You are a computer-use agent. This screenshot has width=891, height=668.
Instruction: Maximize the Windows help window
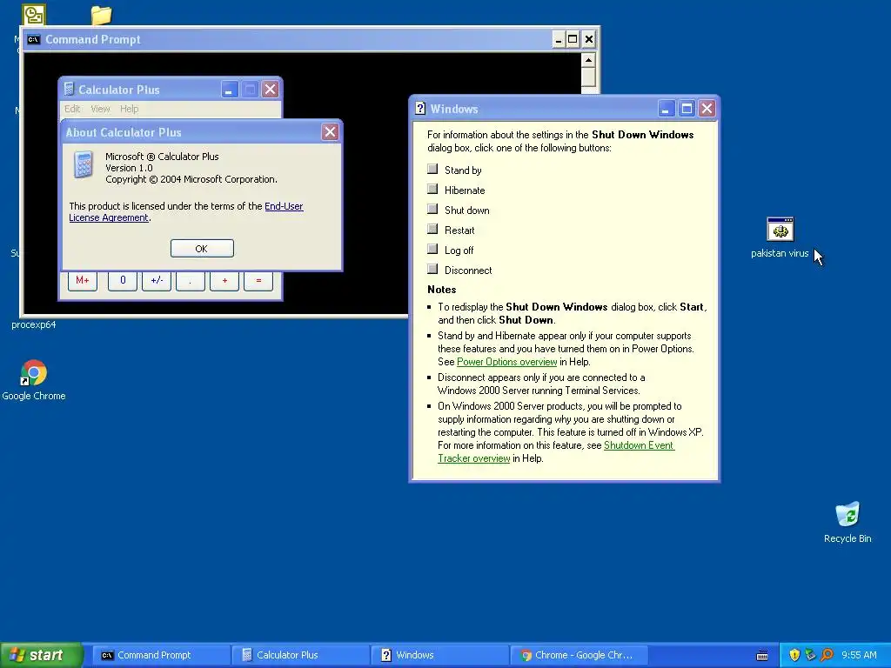tap(687, 109)
